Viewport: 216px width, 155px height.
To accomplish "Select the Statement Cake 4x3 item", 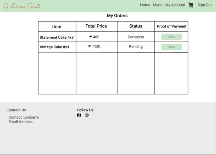I will tap(57, 38).
